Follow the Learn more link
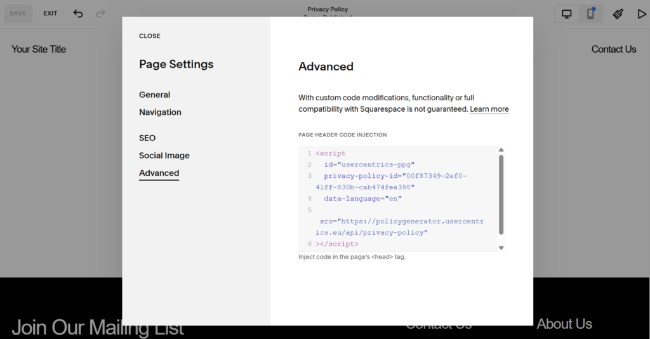The image size is (650, 339). coord(489,109)
